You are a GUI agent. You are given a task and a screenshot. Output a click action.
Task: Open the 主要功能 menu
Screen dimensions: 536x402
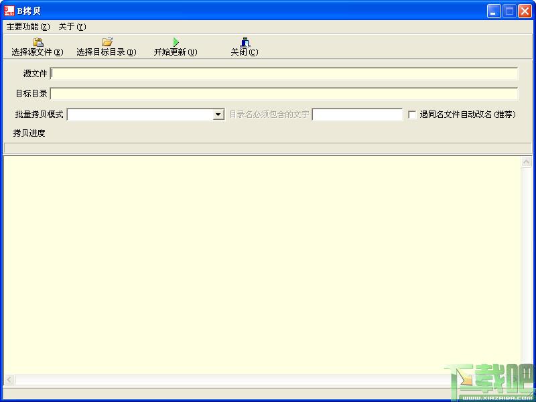tap(28, 27)
